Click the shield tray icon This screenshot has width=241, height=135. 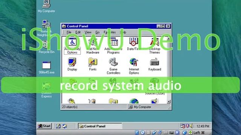(x=187, y=126)
